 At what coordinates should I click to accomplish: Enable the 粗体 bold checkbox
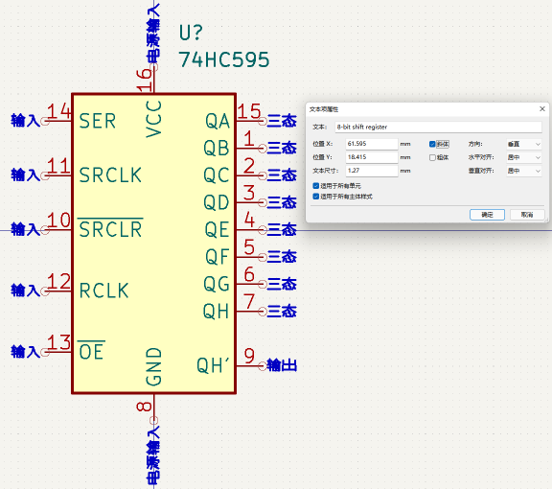point(432,157)
